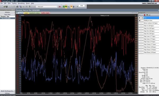Open the View menu
This screenshot has height=96, width=159.
pyautogui.click(x=9, y=3)
